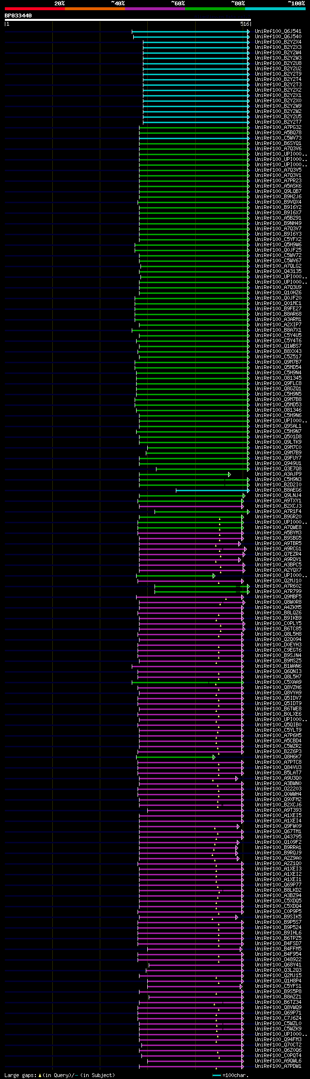The height and width of the screenshot is (1079, 310).
Task: Click the cyan ~100% legend color segment
Action: (275, 9)
